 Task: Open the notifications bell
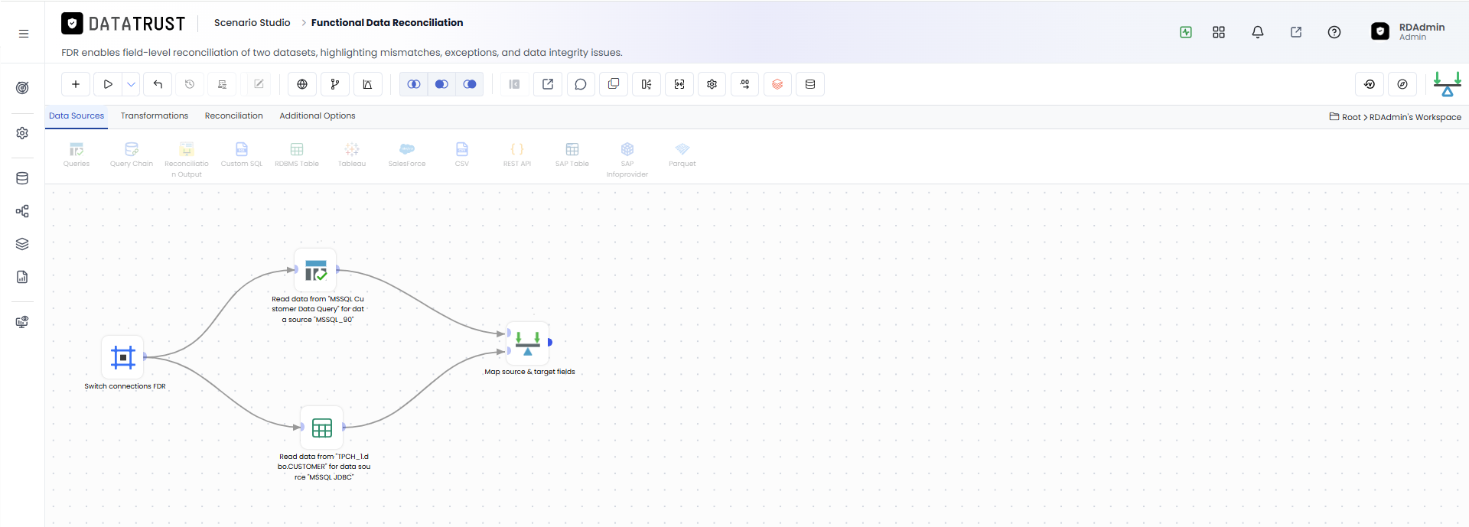pyautogui.click(x=1258, y=32)
